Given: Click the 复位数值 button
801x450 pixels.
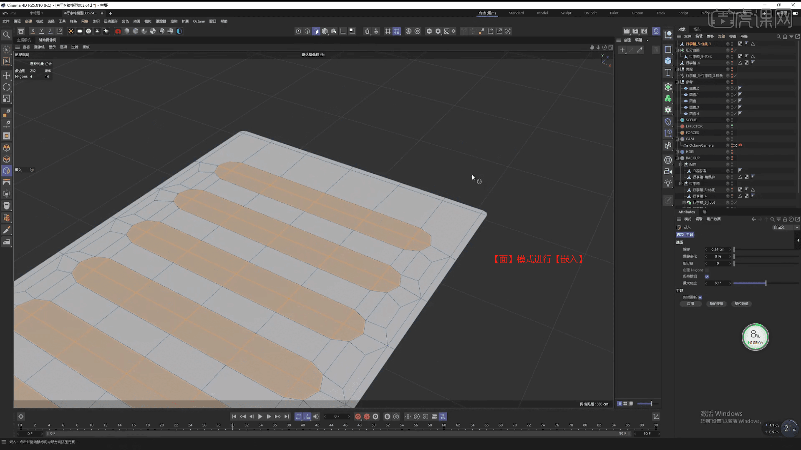Looking at the screenshot, I should (x=741, y=304).
